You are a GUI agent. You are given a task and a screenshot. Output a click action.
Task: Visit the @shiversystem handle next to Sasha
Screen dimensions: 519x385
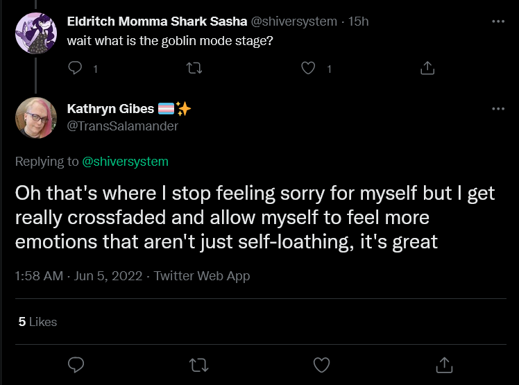pos(294,22)
